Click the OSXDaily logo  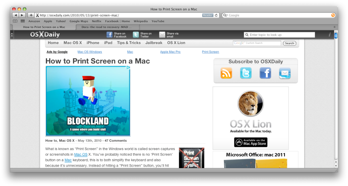tap(45, 35)
